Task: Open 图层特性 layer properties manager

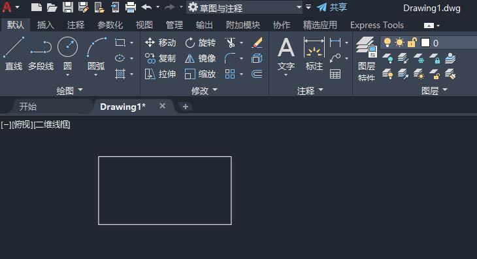Action: point(367,59)
